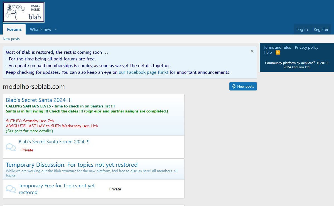334x206 pixels.
Task: Click '(See post for more details.)' text
Action: [x=29, y=131]
